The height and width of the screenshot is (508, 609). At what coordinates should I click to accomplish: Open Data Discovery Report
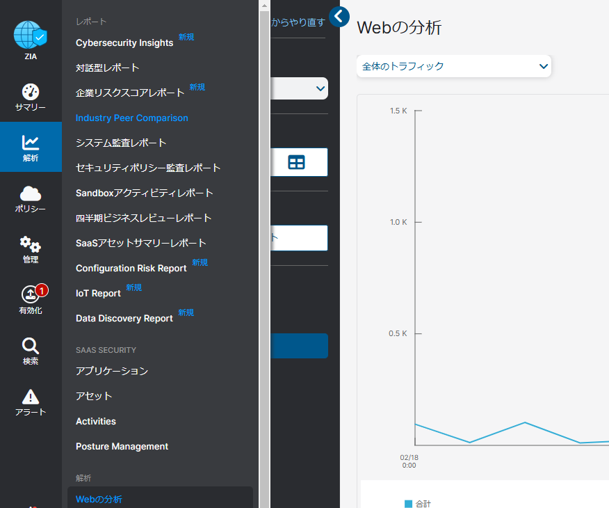[x=124, y=318]
